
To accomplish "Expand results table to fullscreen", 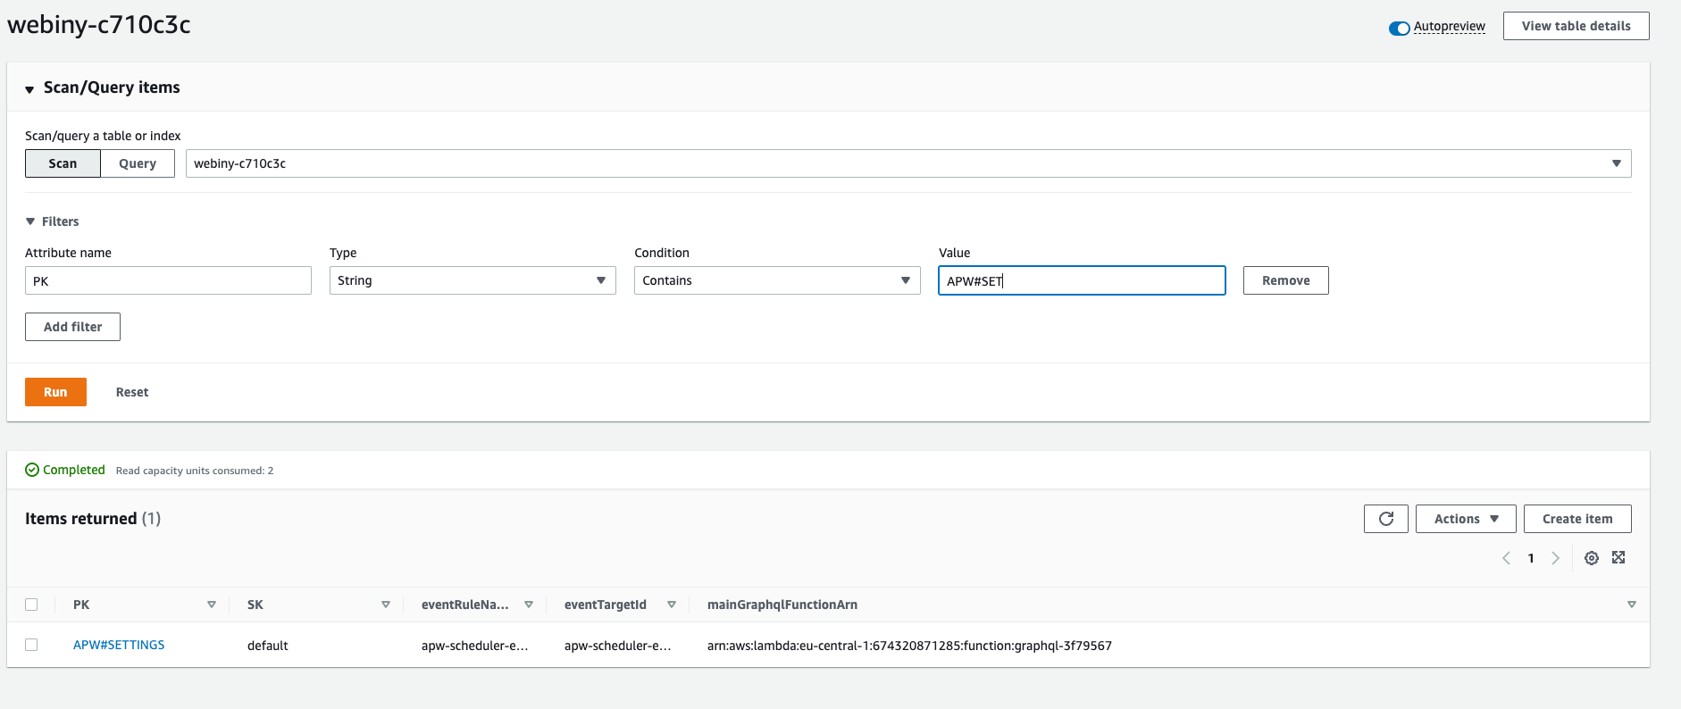I will pos(1618,558).
